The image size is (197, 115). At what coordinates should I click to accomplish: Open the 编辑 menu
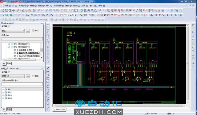(x=33, y=6)
